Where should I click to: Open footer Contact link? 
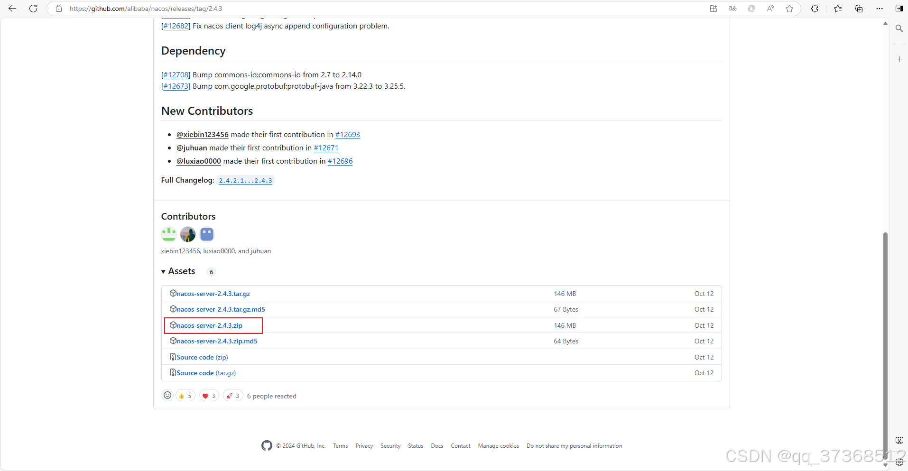461,446
